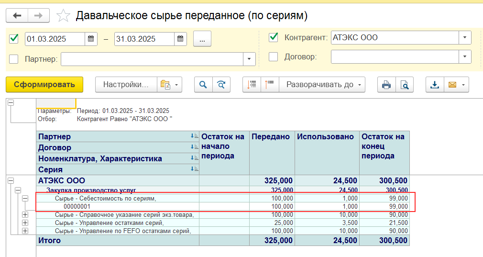Open the Разворачивать до dropdown menu

(x=322, y=85)
